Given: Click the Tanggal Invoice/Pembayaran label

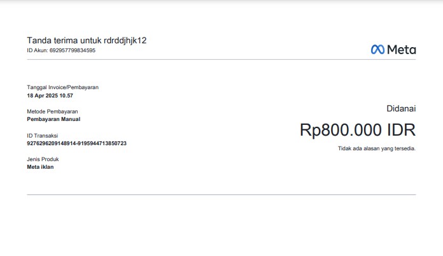Looking at the screenshot, I should (x=62, y=87).
